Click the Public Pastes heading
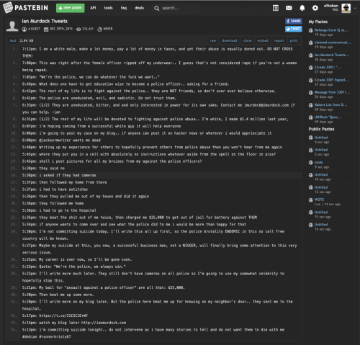The height and width of the screenshot is (345, 360). point(321,129)
